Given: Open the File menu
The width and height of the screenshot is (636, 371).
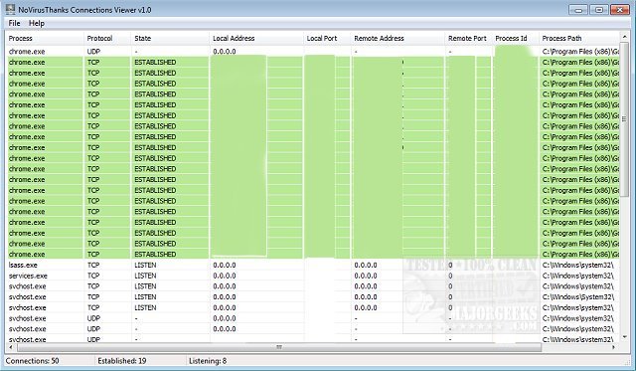Looking at the screenshot, I should [14, 23].
